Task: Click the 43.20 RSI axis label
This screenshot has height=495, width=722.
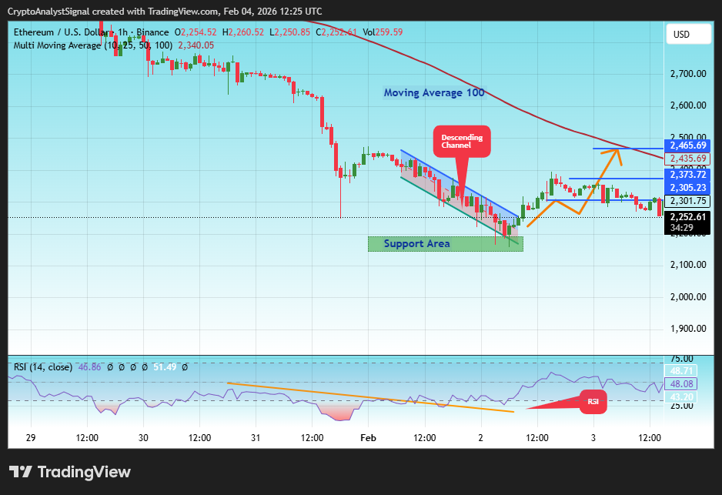Action: pyautogui.click(x=681, y=397)
